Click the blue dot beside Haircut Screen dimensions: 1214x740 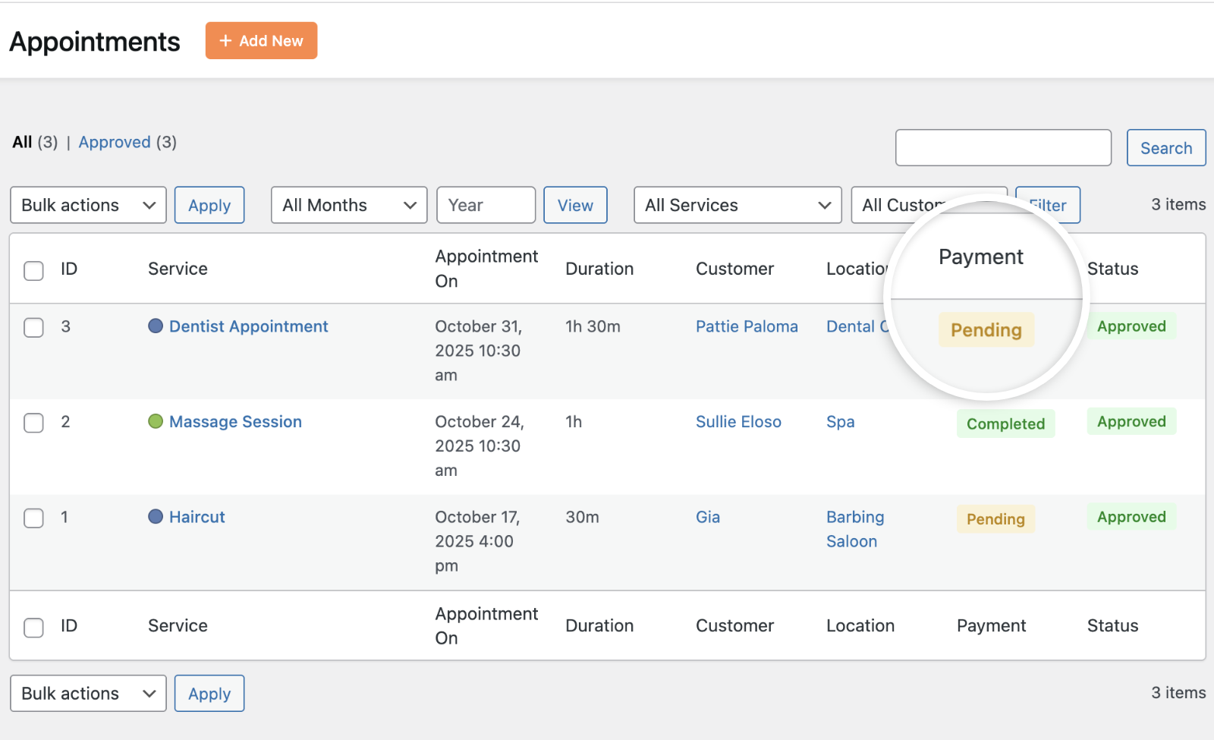click(156, 517)
